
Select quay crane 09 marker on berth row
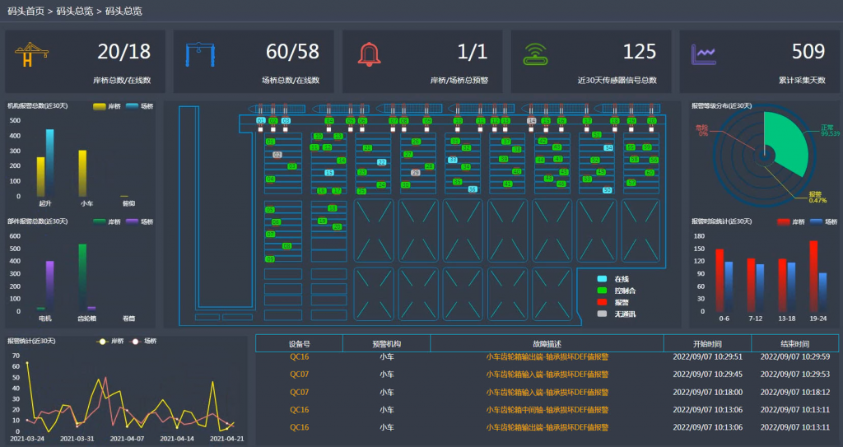(x=427, y=121)
